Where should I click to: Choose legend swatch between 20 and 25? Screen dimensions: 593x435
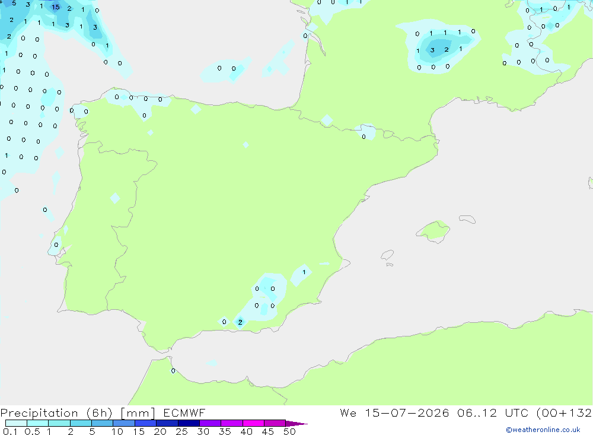coord(167,423)
